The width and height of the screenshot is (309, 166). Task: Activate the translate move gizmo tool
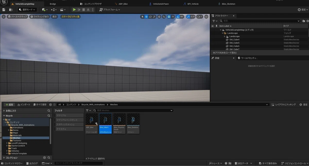pyautogui.click(x=146, y=17)
